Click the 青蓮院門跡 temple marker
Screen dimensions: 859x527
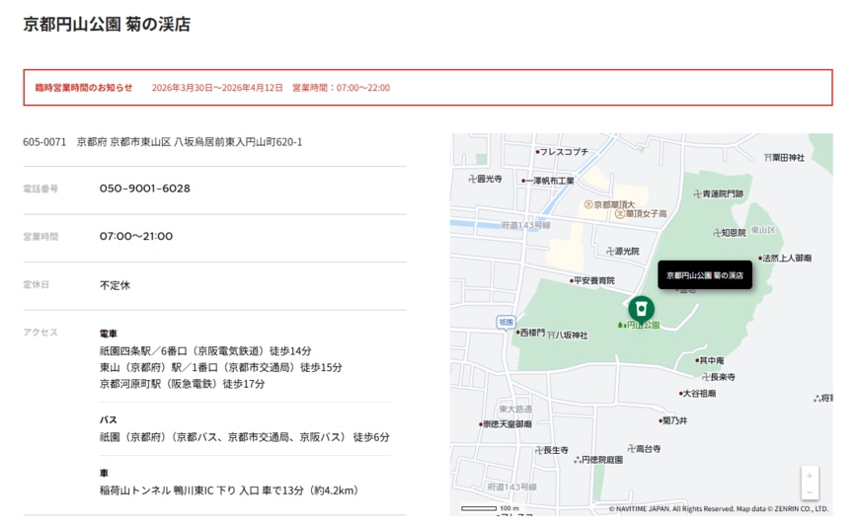click(695, 193)
